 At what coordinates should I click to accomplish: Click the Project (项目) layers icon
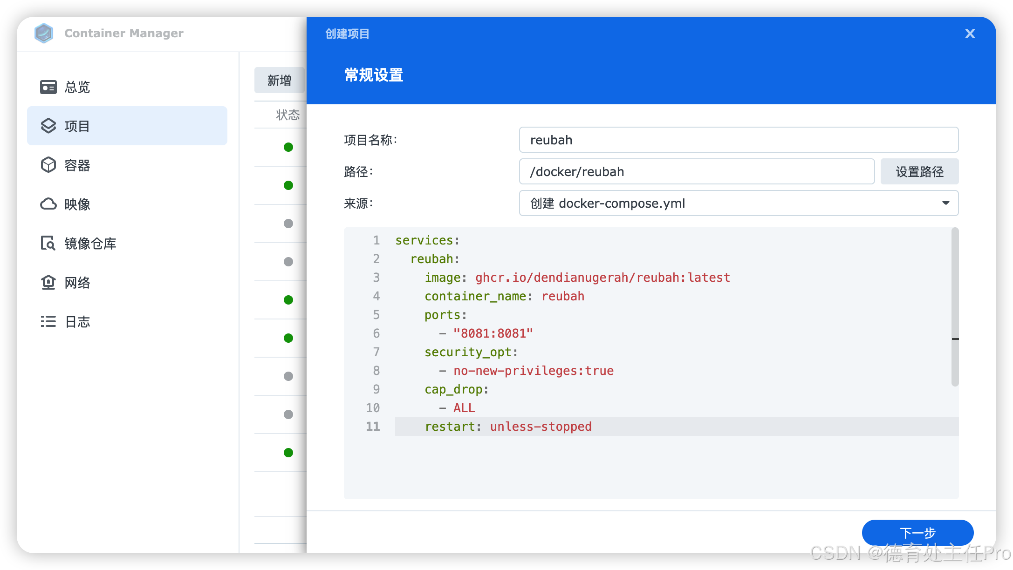point(48,126)
